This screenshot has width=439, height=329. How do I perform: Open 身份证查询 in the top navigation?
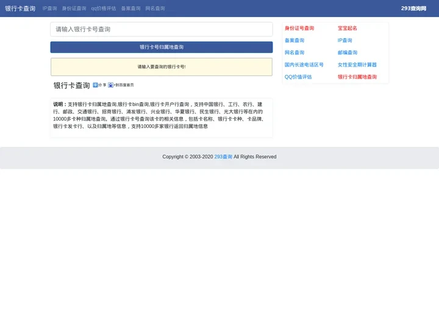(x=74, y=9)
